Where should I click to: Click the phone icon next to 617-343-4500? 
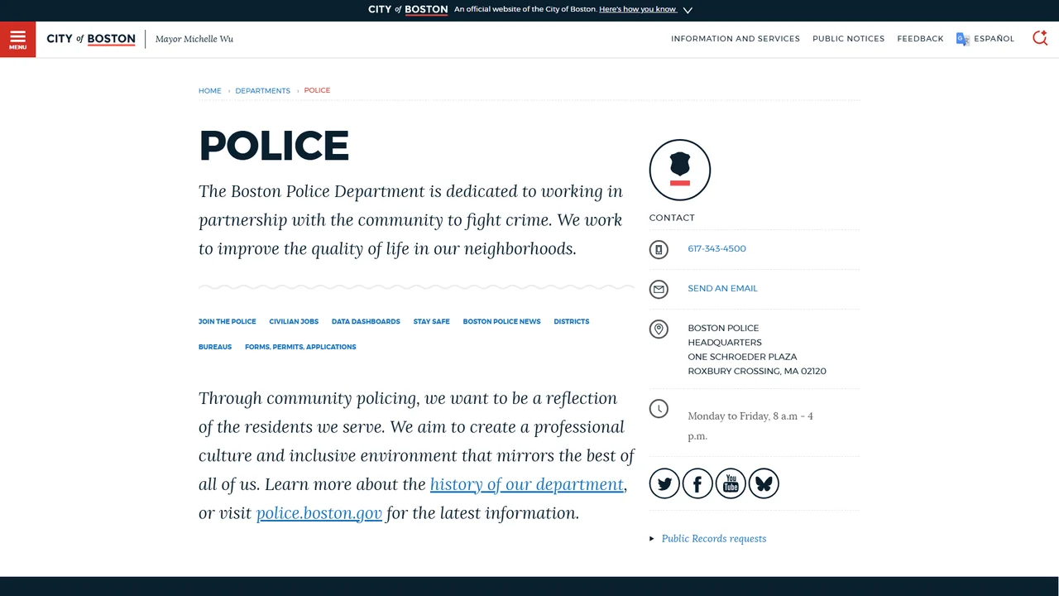coord(659,249)
